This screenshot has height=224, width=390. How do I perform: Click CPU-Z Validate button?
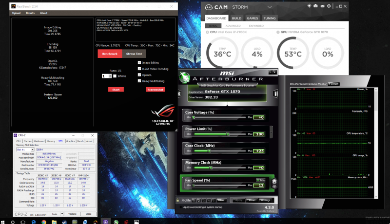tap(72, 214)
